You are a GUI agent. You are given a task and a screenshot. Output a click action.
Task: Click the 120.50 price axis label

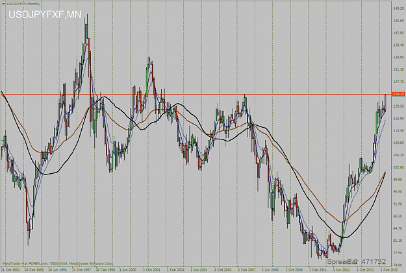click(398, 106)
